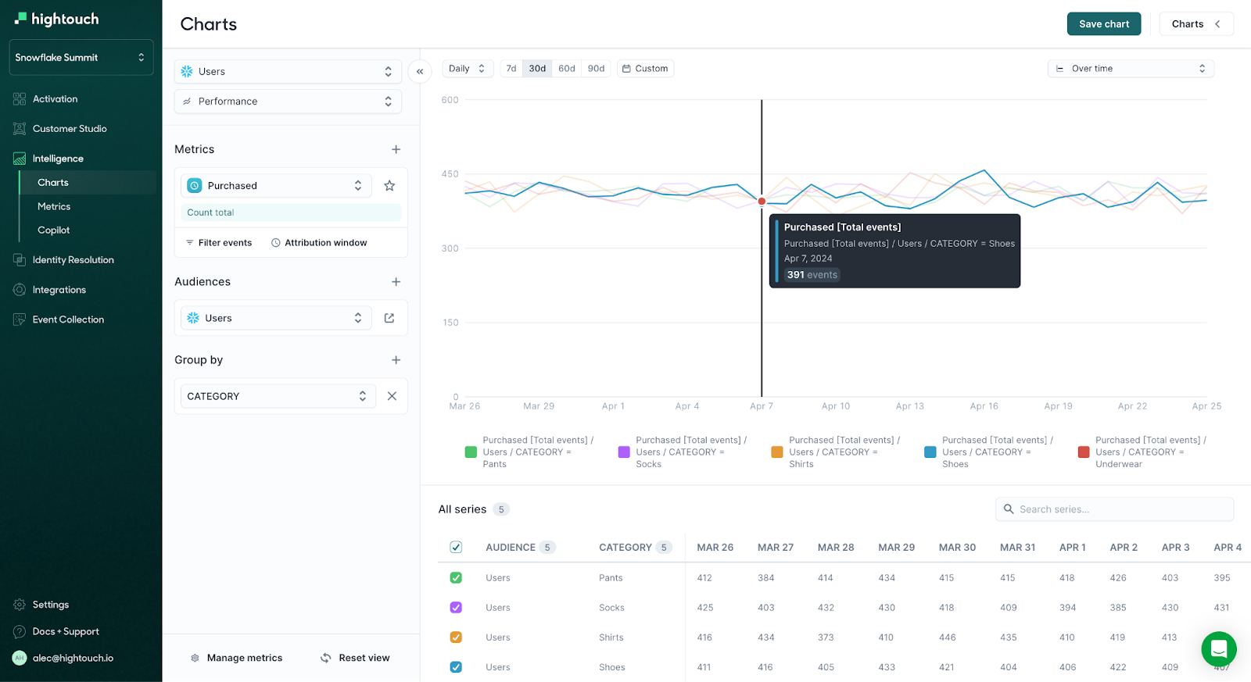1251x682 pixels.
Task: Click the plus icon beside Group by
Action: pyautogui.click(x=396, y=360)
